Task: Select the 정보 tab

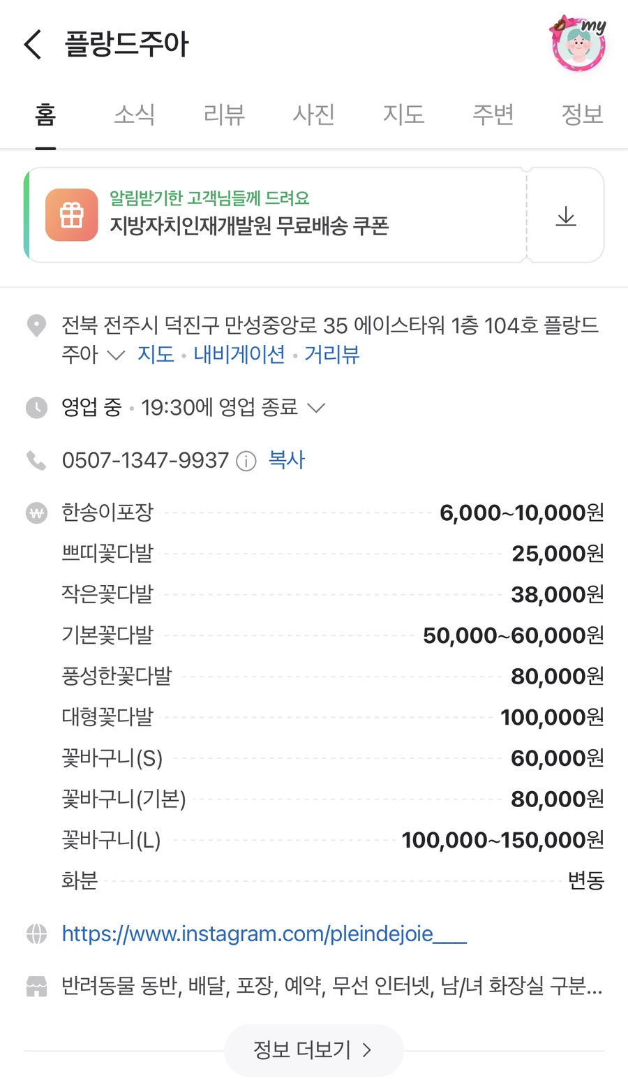Action: [582, 115]
